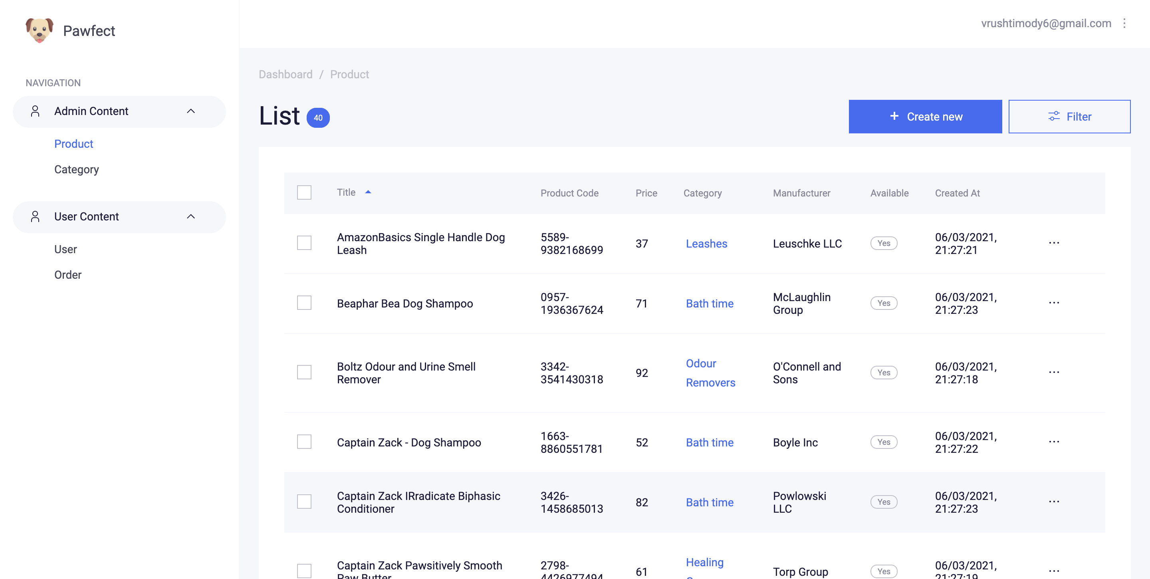Click the Title sort arrow icon
This screenshot has width=1150, height=579.
(368, 192)
